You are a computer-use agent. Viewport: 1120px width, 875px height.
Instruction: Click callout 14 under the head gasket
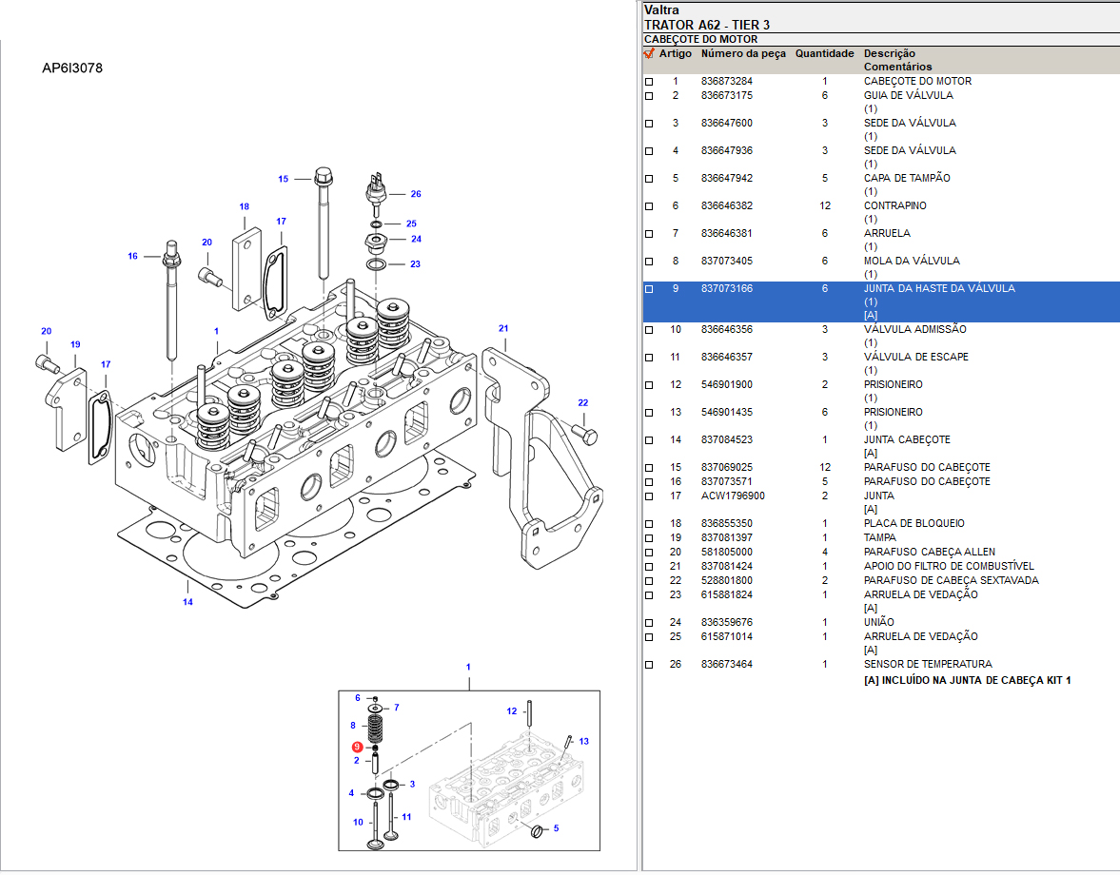[x=187, y=602]
